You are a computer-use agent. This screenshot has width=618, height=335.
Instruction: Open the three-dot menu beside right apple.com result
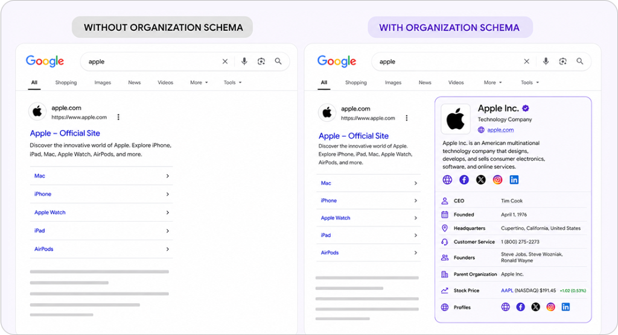(406, 117)
